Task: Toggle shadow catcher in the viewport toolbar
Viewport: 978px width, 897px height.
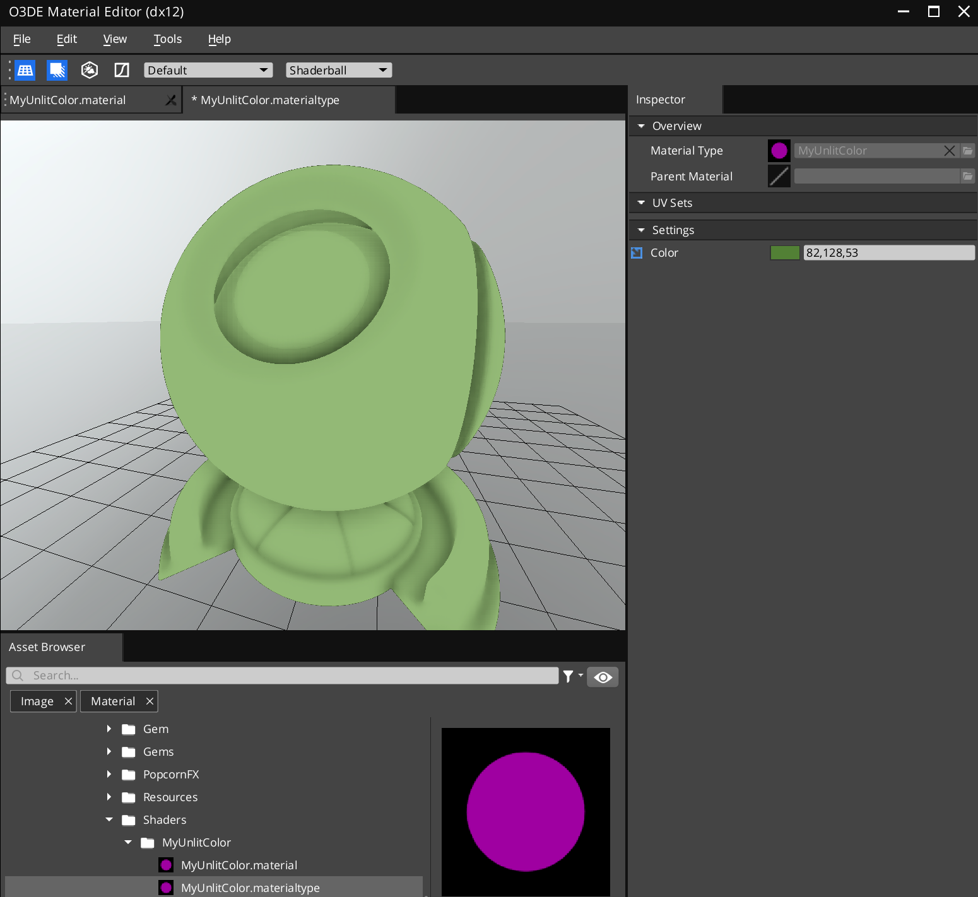Action: 57,70
